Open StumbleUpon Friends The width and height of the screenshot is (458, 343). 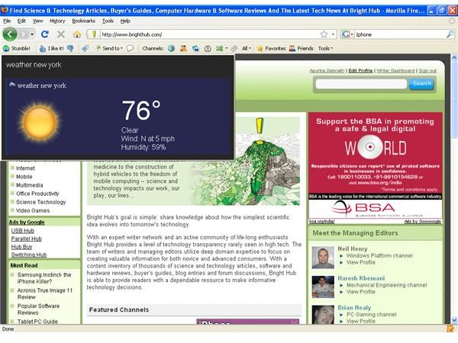302,49
